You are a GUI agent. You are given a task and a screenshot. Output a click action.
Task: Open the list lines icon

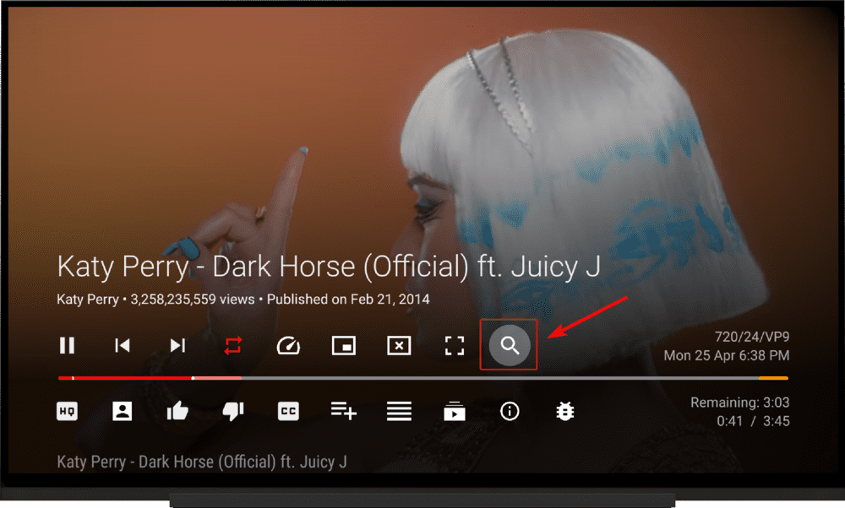[400, 412]
